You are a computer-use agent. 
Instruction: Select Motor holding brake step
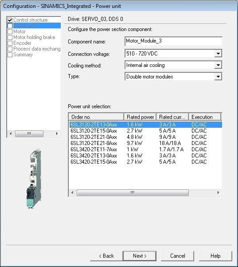(34, 37)
